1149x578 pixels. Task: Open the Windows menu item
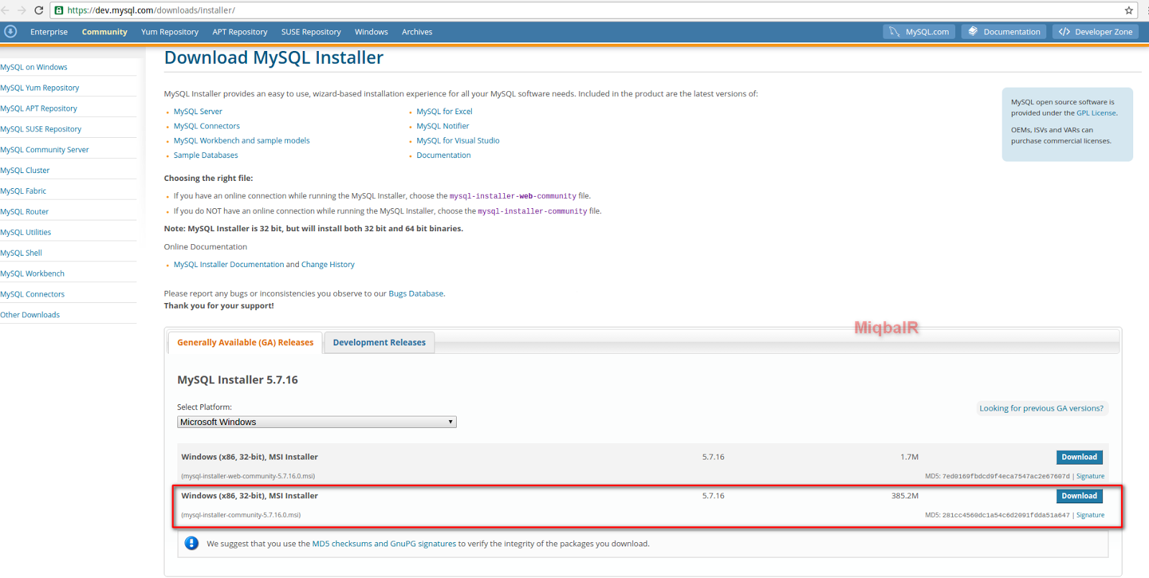(x=371, y=32)
